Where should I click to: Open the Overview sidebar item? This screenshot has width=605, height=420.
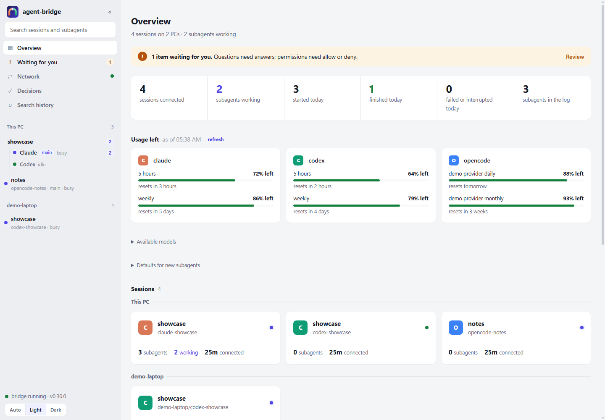(x=60, y=48)
